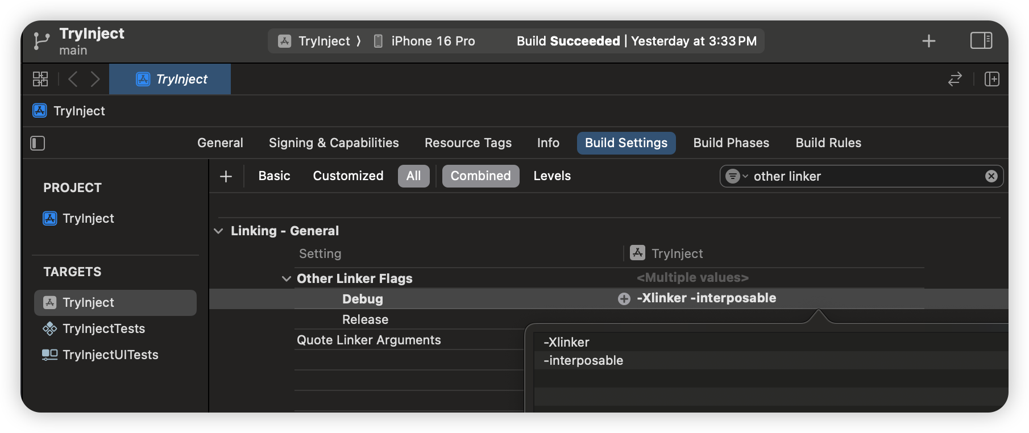Click the iPhone 16 Pro destination
Screen dimensions: 1029x433
tap(432, 41)
